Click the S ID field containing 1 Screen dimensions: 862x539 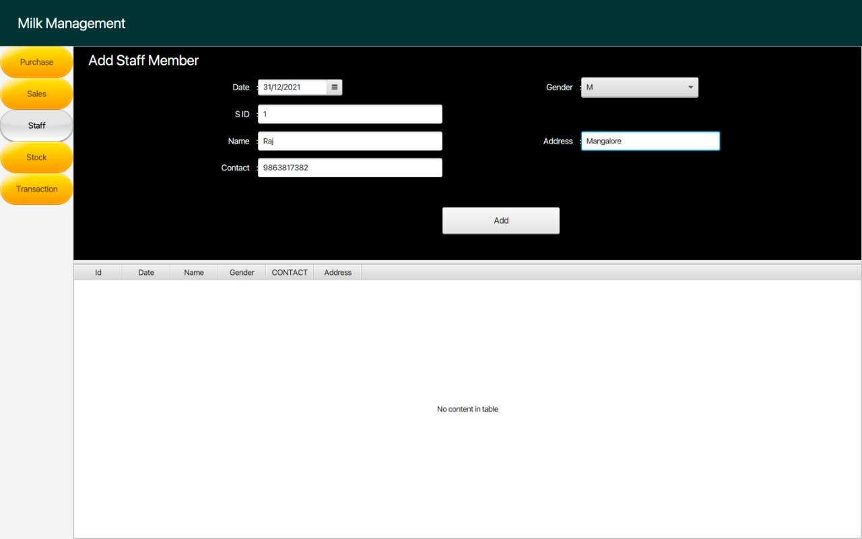click(x=350, y=114)
